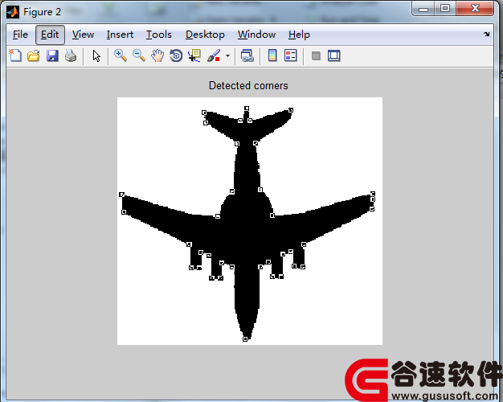Activate the Zoom Out magnifier tool
This screenshot has height=402, width=503.
pyautogui.click(x=139, y=55)
